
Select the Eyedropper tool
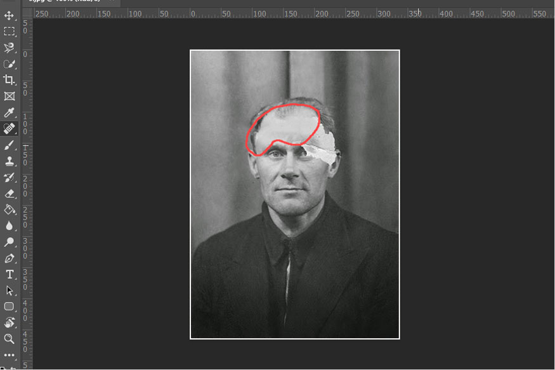coord(10,112)
